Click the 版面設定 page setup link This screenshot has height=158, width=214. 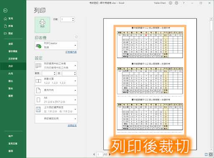pyautogui.click(x=72, y=125)
